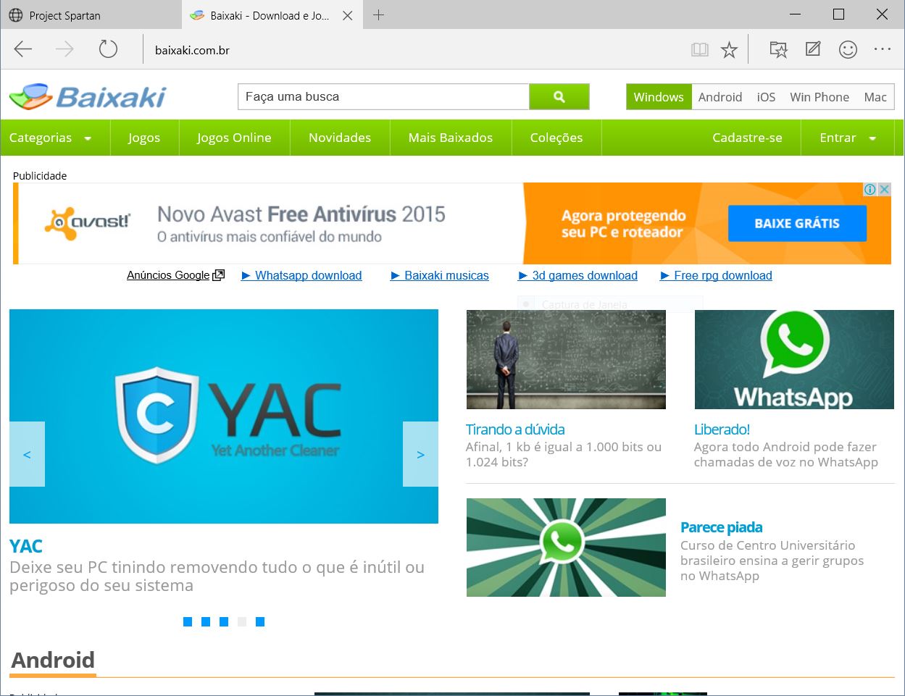Follow the Baixaki musicas link
905x696 pixels.
coord(440,275)
